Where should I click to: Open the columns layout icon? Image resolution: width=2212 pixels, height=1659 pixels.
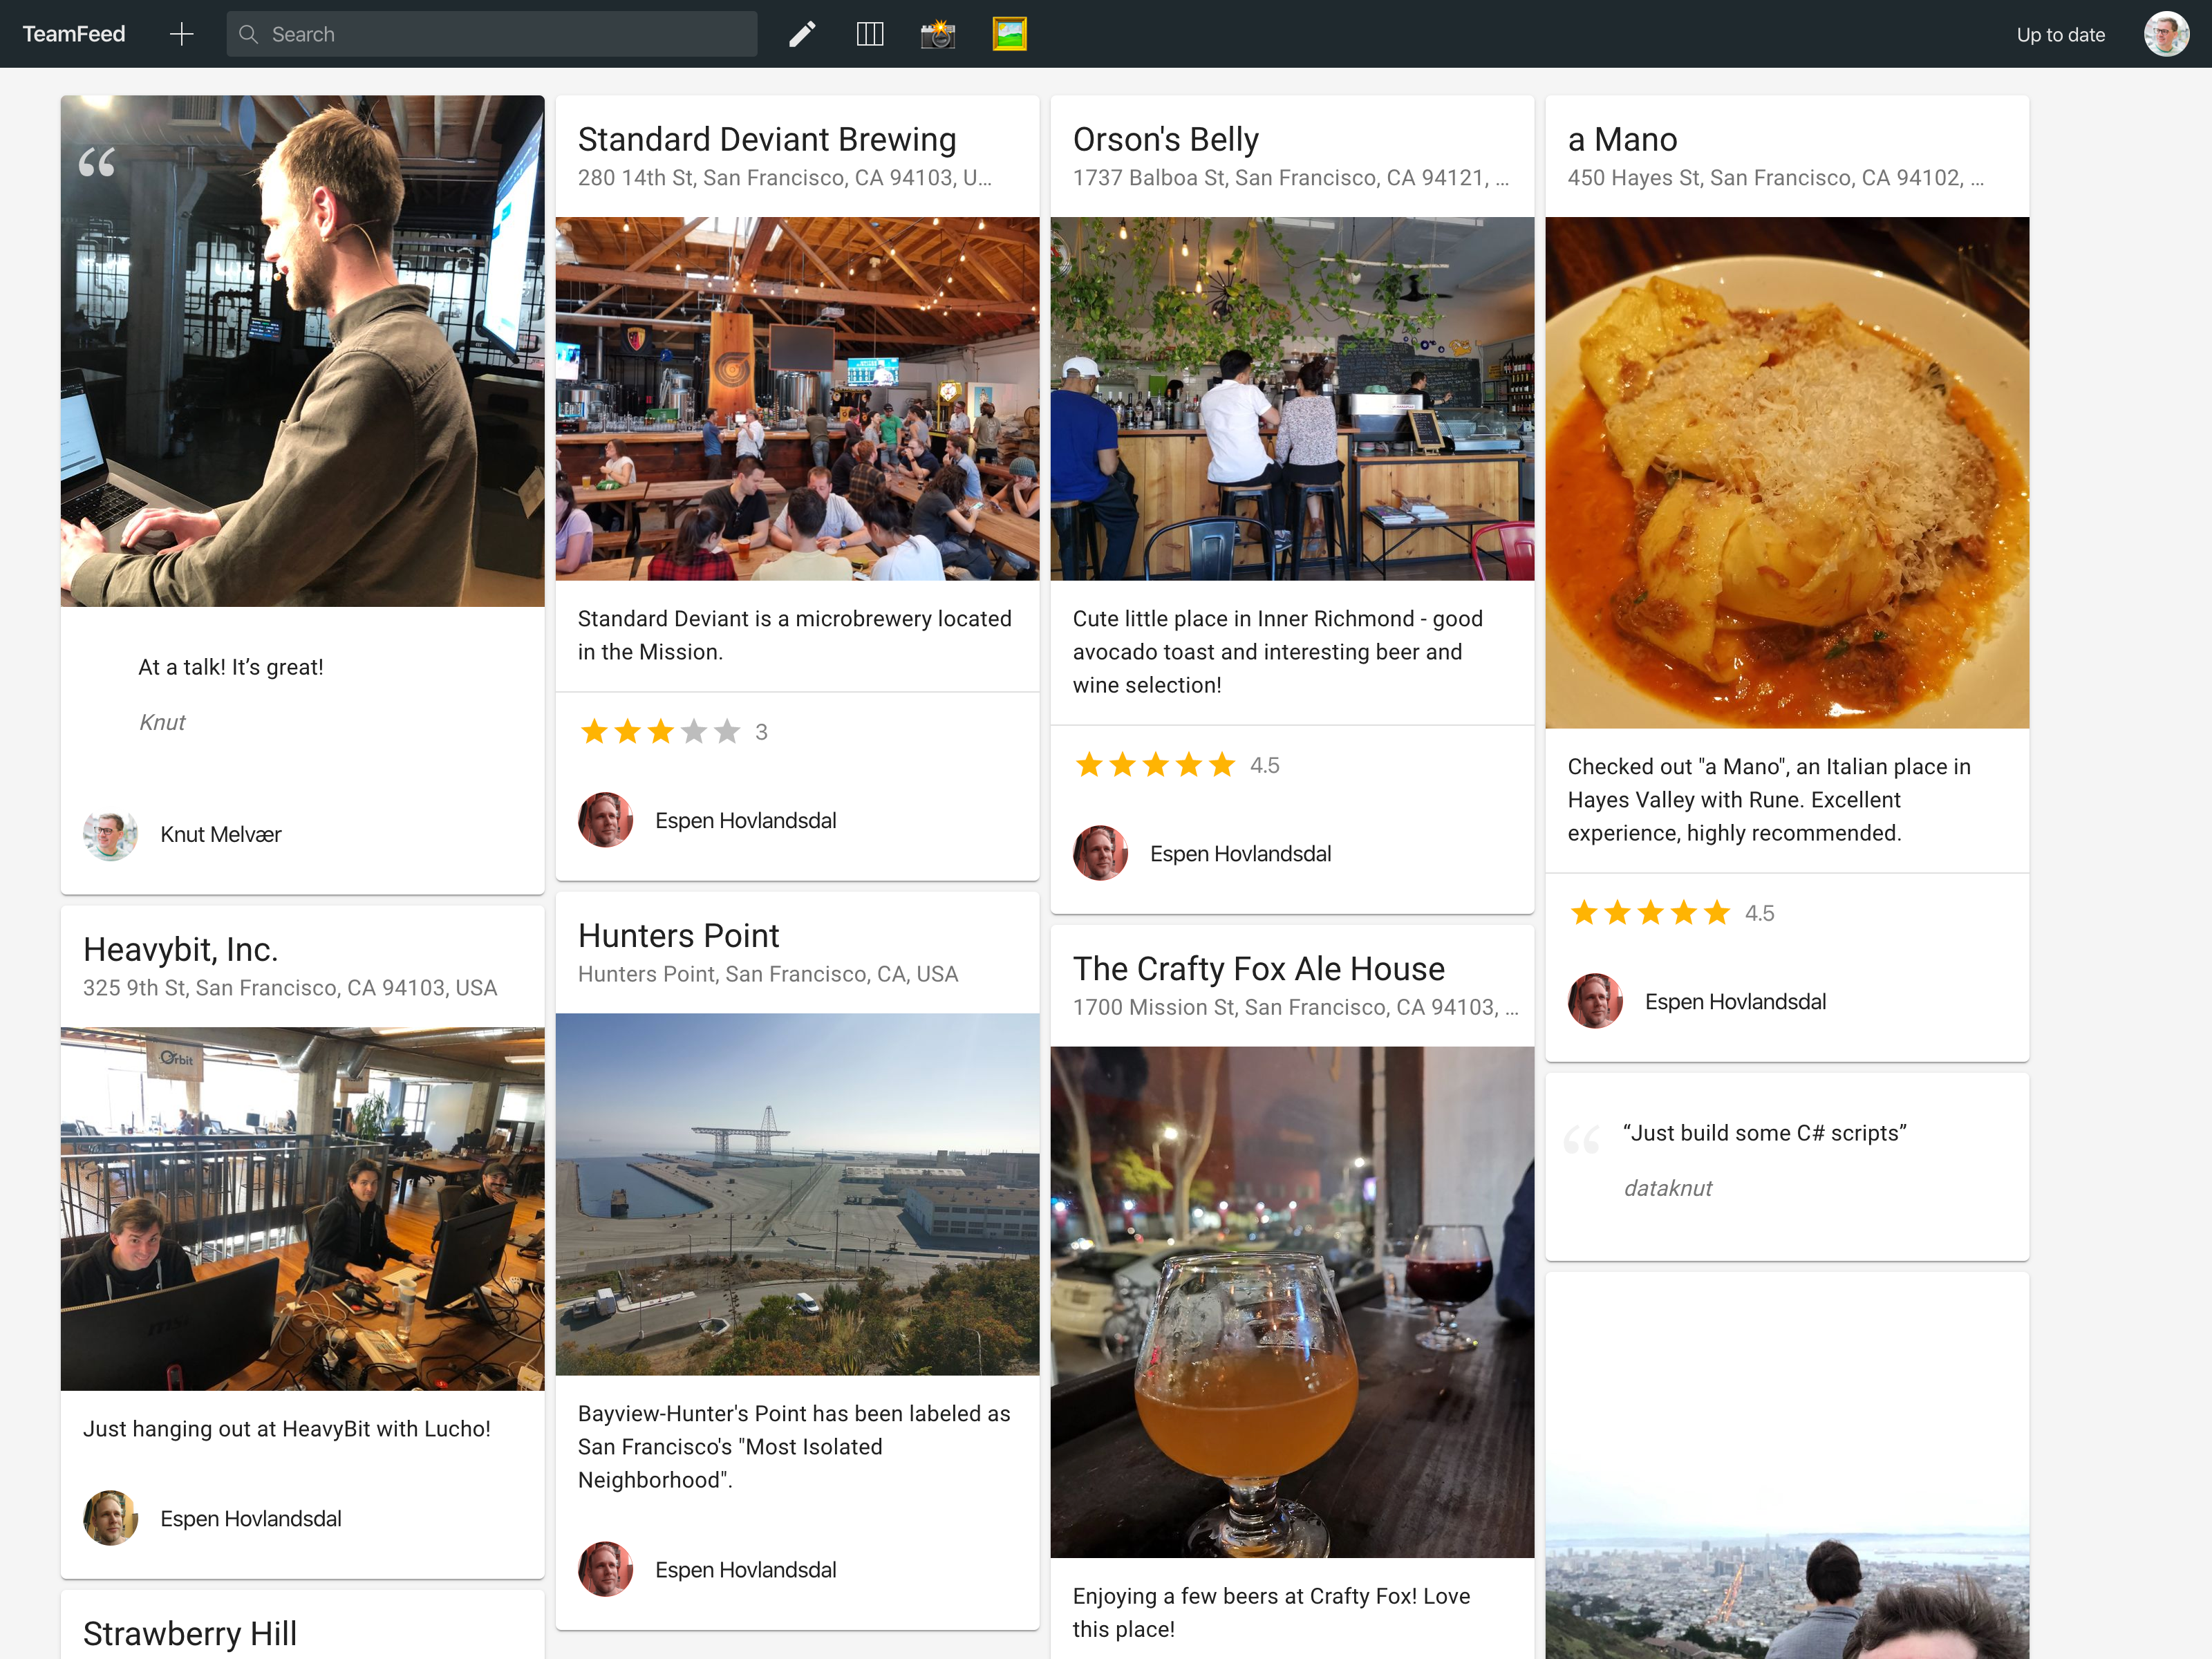pyautogui.click(x=869, y=34)
